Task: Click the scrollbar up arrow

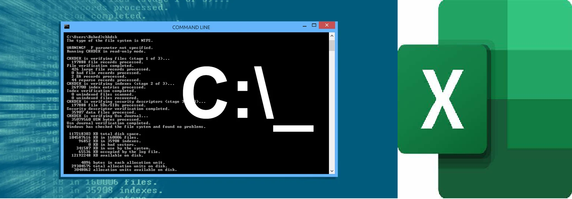Action: click(x=332, y=36)
